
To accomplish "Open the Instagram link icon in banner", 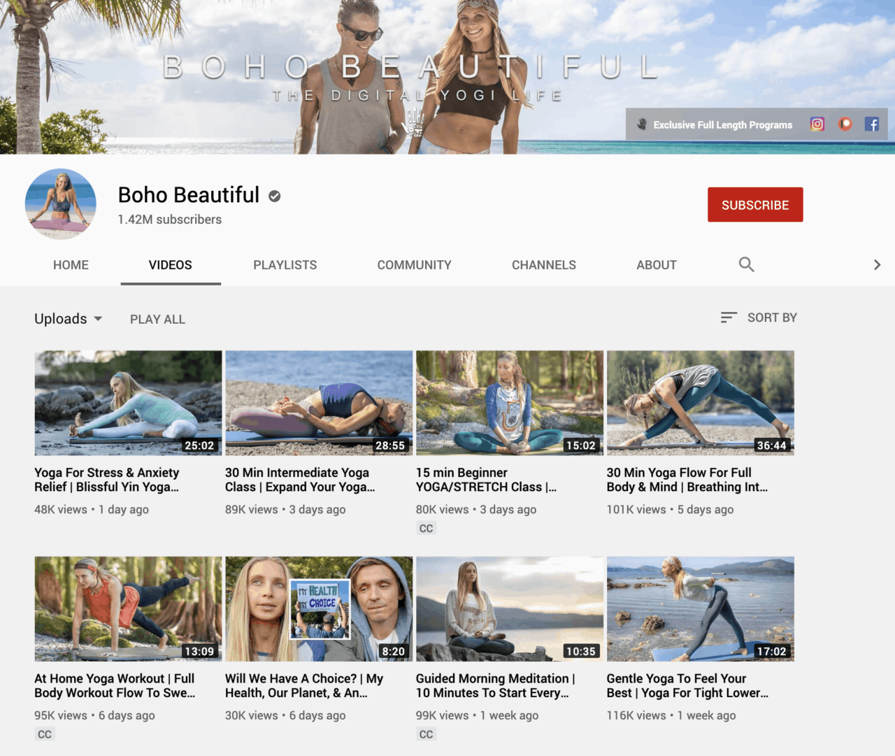I will pos(817,124).
